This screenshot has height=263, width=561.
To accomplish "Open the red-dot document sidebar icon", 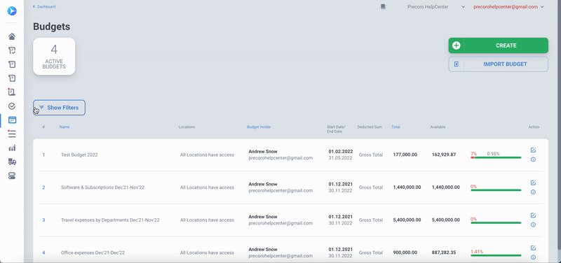I will point(12,92).
